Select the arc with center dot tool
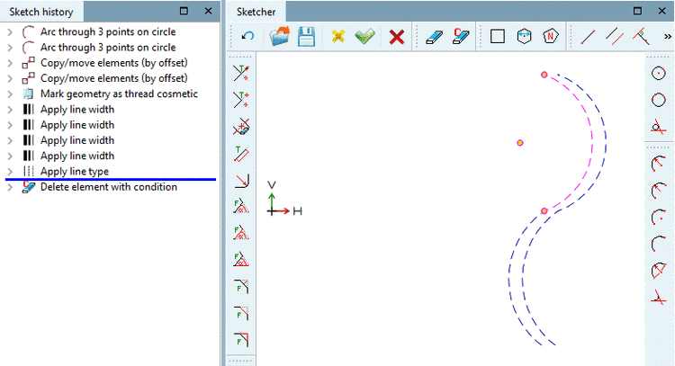This screenshot has width=675, height=366. (x=658, y=217)
